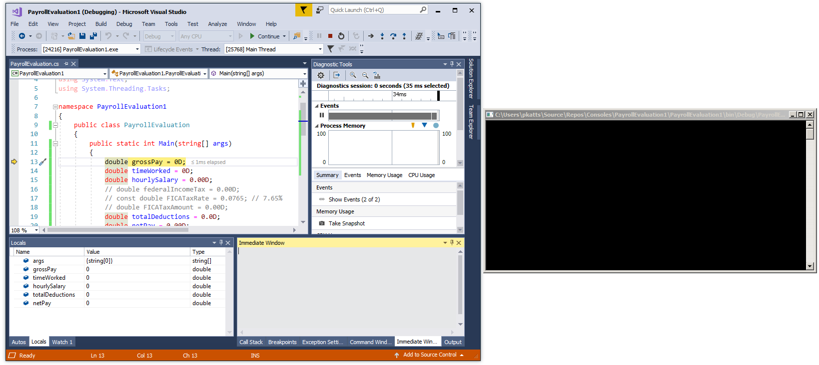Click the Save floppy-disk icon
Screen dimensions: 819x365
82,36
